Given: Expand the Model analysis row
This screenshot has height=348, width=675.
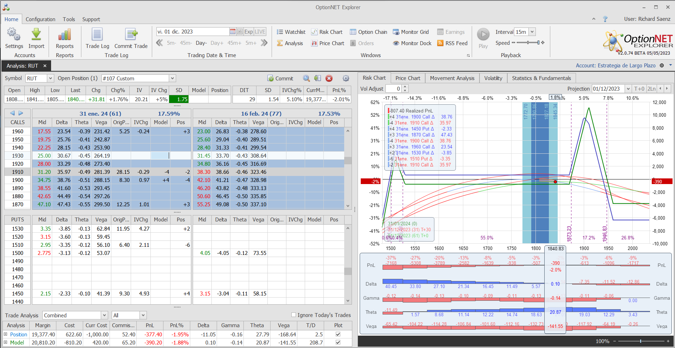Looking at the screenshot, I should (5, 342).
